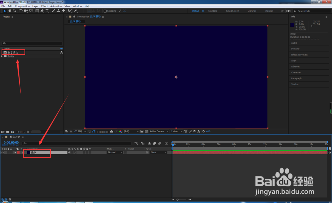The width and height of the screenshot is (332, 203).
Task: Open the Normal blending mode dropdown
Action: point(115,153)
